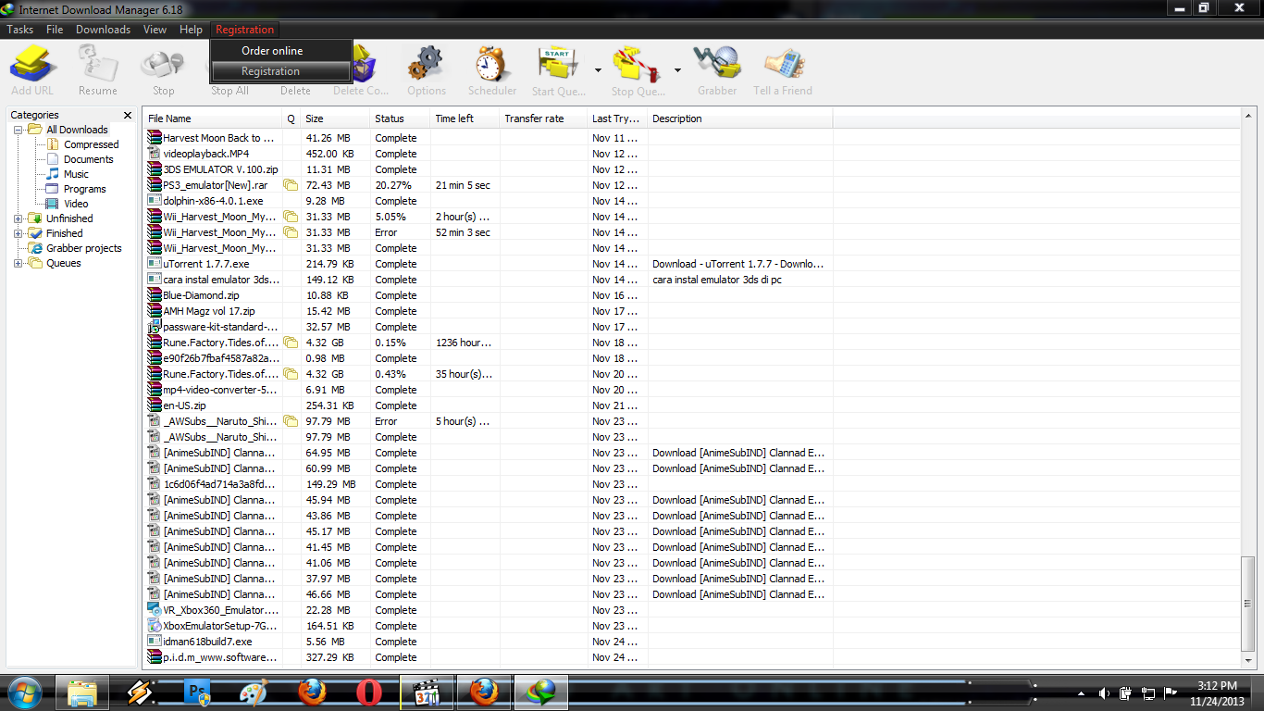Launch the Grabber tool icon

click(x=717, y=64)
